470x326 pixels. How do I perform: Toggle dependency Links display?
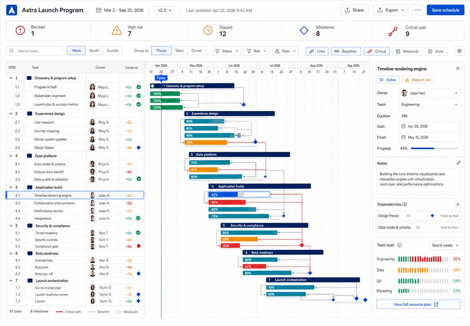pyautogui.click(x=317, y=51)
